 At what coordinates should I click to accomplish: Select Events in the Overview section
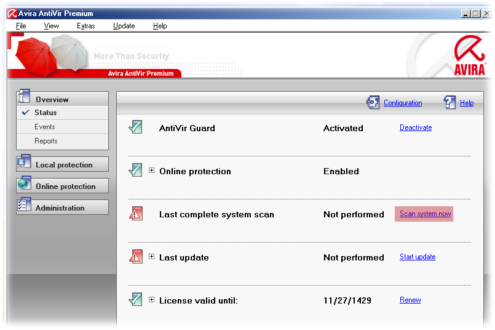(x=63, y=127)
